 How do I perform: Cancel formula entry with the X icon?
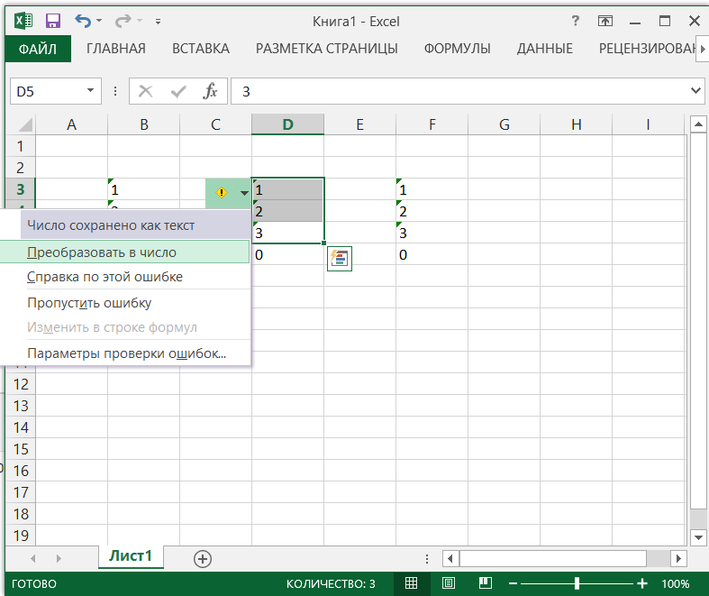[x=145, y=91]
